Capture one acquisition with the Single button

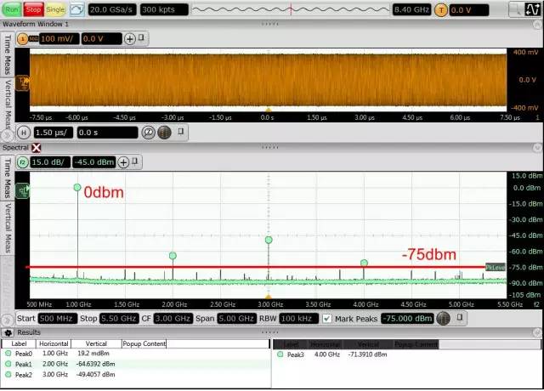pos(55,9)
